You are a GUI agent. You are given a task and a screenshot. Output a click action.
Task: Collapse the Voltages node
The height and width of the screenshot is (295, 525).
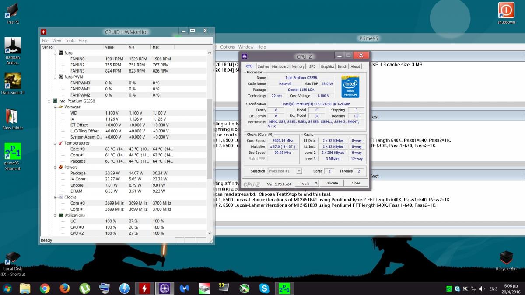[55, 107]
